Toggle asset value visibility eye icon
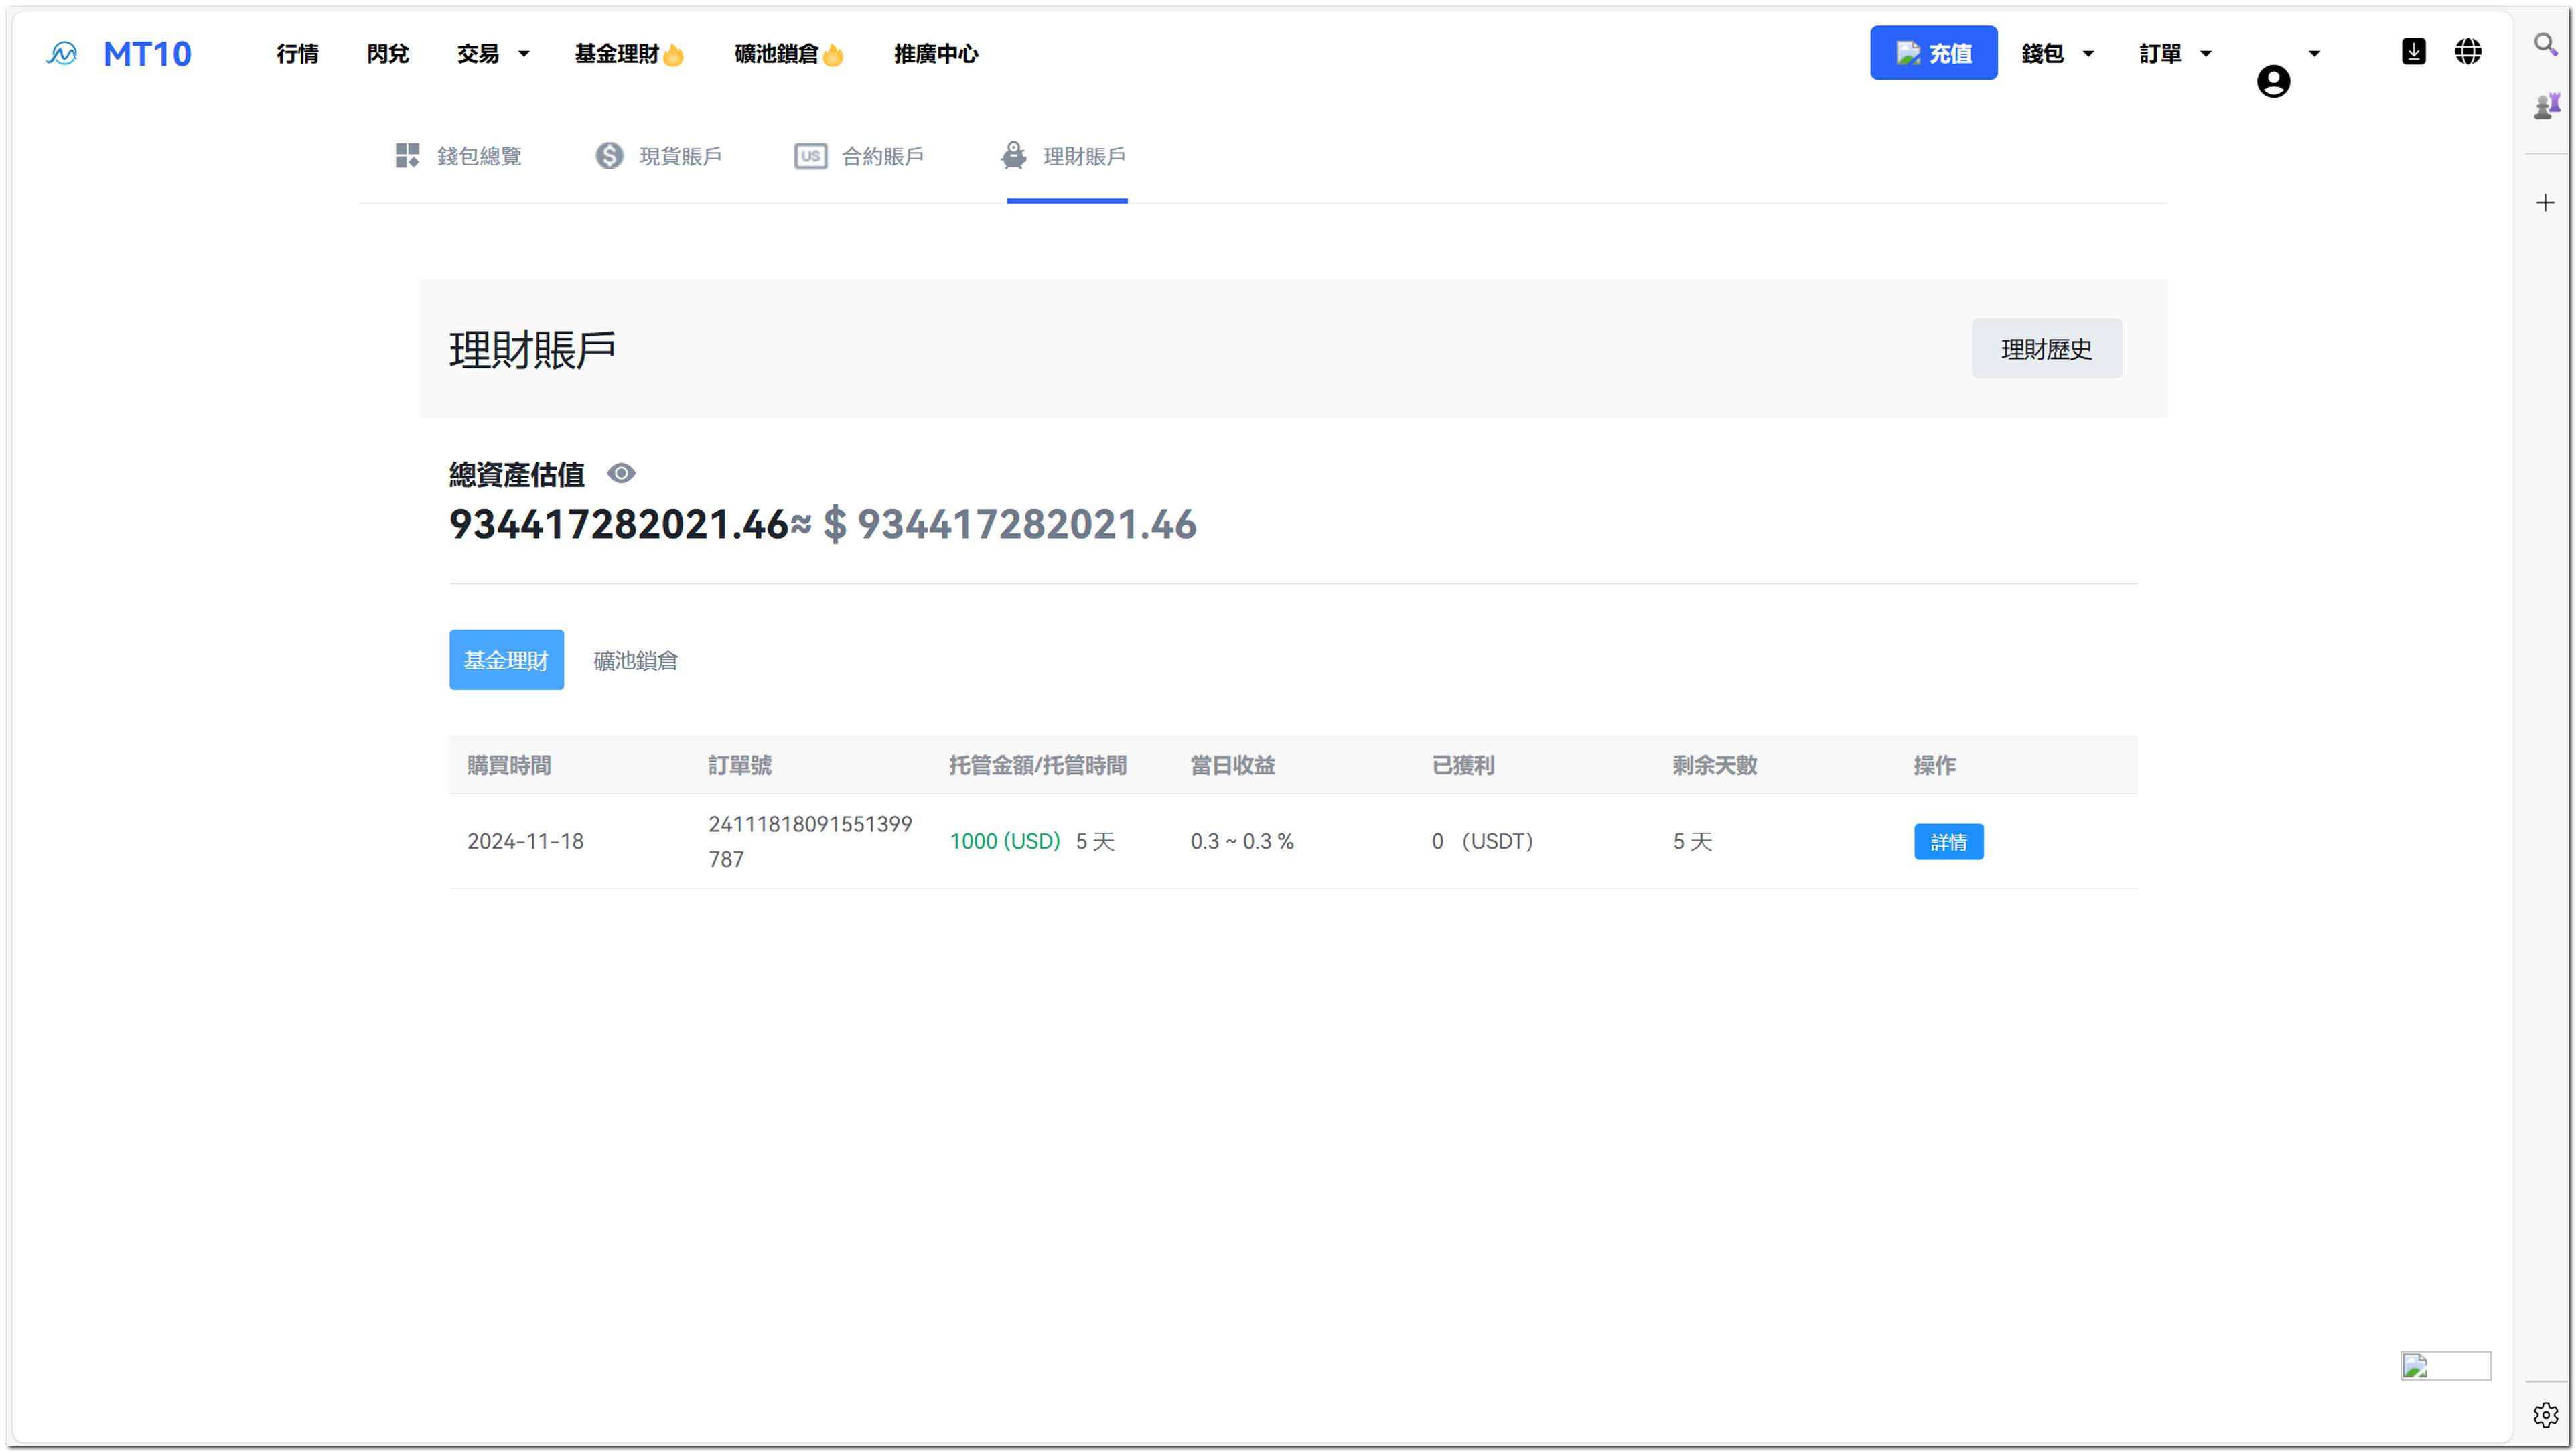2576x1453 pixels. click(621, 473)
